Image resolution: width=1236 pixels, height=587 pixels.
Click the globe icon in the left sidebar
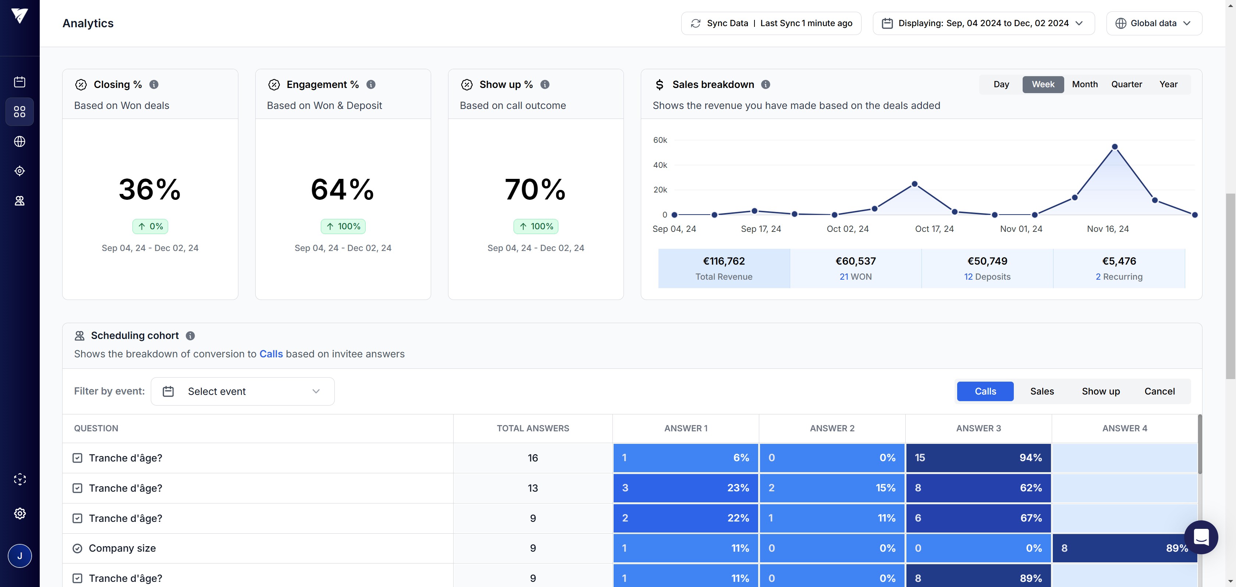(x=19, y=142)
